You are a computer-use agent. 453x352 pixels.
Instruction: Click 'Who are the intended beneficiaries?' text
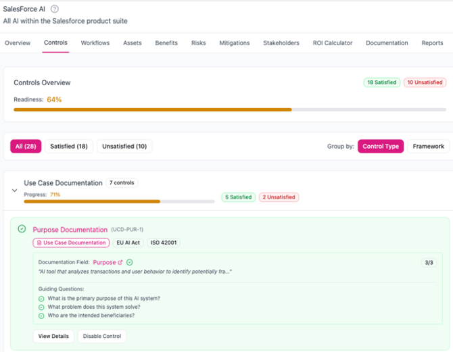(91, 316)
